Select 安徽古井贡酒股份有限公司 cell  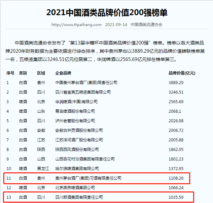click(x=79, y=130)
